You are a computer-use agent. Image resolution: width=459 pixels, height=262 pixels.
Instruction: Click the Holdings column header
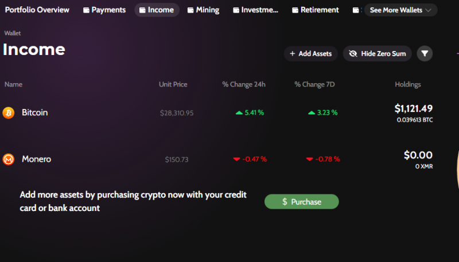(x=407, y=85)
